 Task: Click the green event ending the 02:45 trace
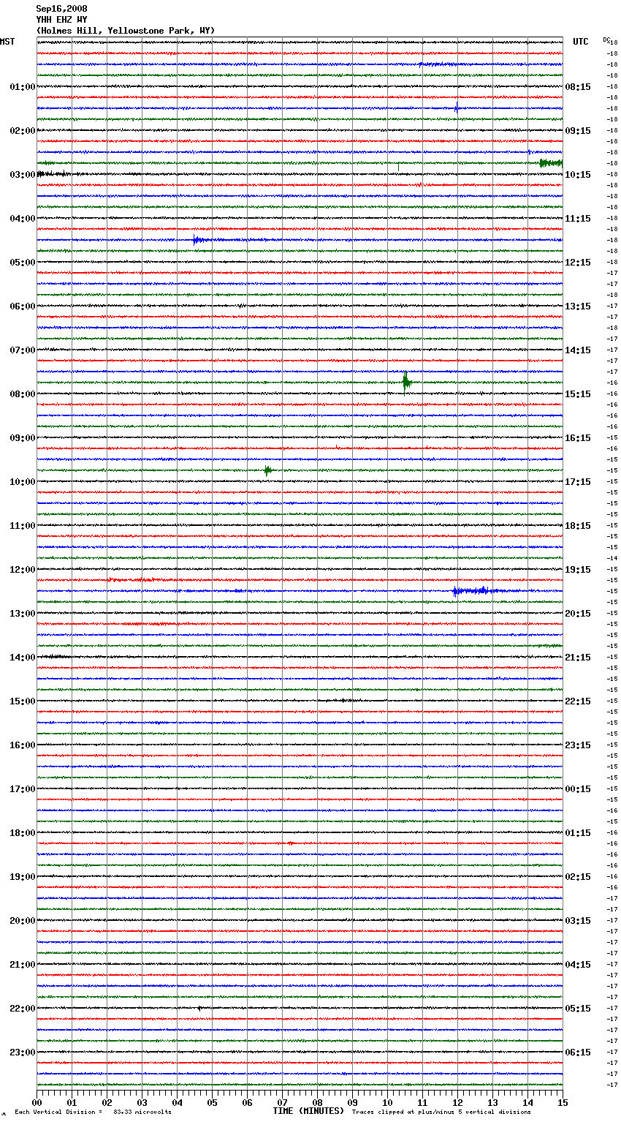coord(551,163)
